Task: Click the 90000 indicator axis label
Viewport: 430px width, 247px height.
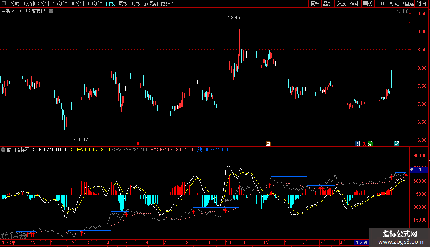Action: tap(420, 155)
